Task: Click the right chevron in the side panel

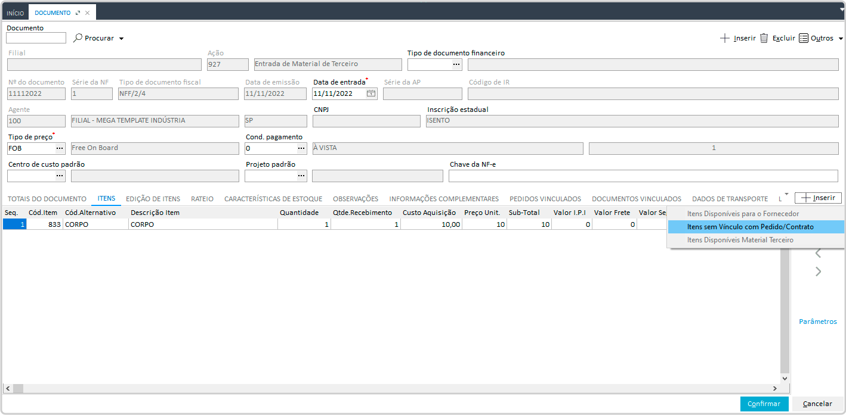Action: point(818,272)
